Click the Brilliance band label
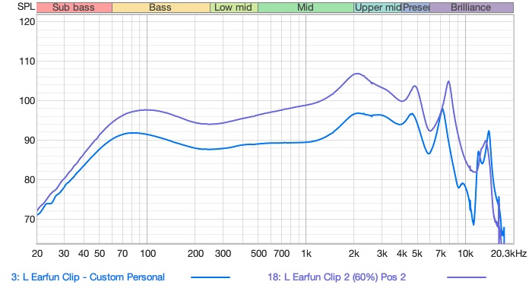The image size is (532, 288). coord(471,8)
